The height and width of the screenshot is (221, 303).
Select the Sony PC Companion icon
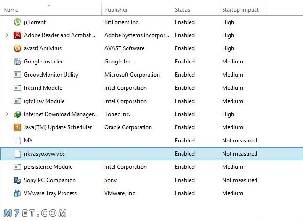click(17, 180)
